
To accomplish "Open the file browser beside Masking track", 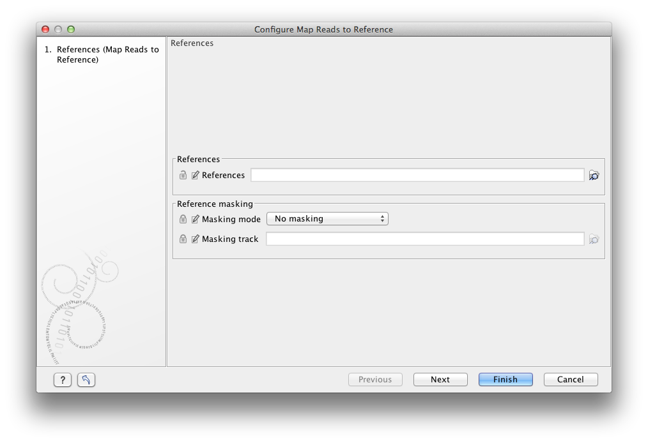I will (x=594, y=239).
